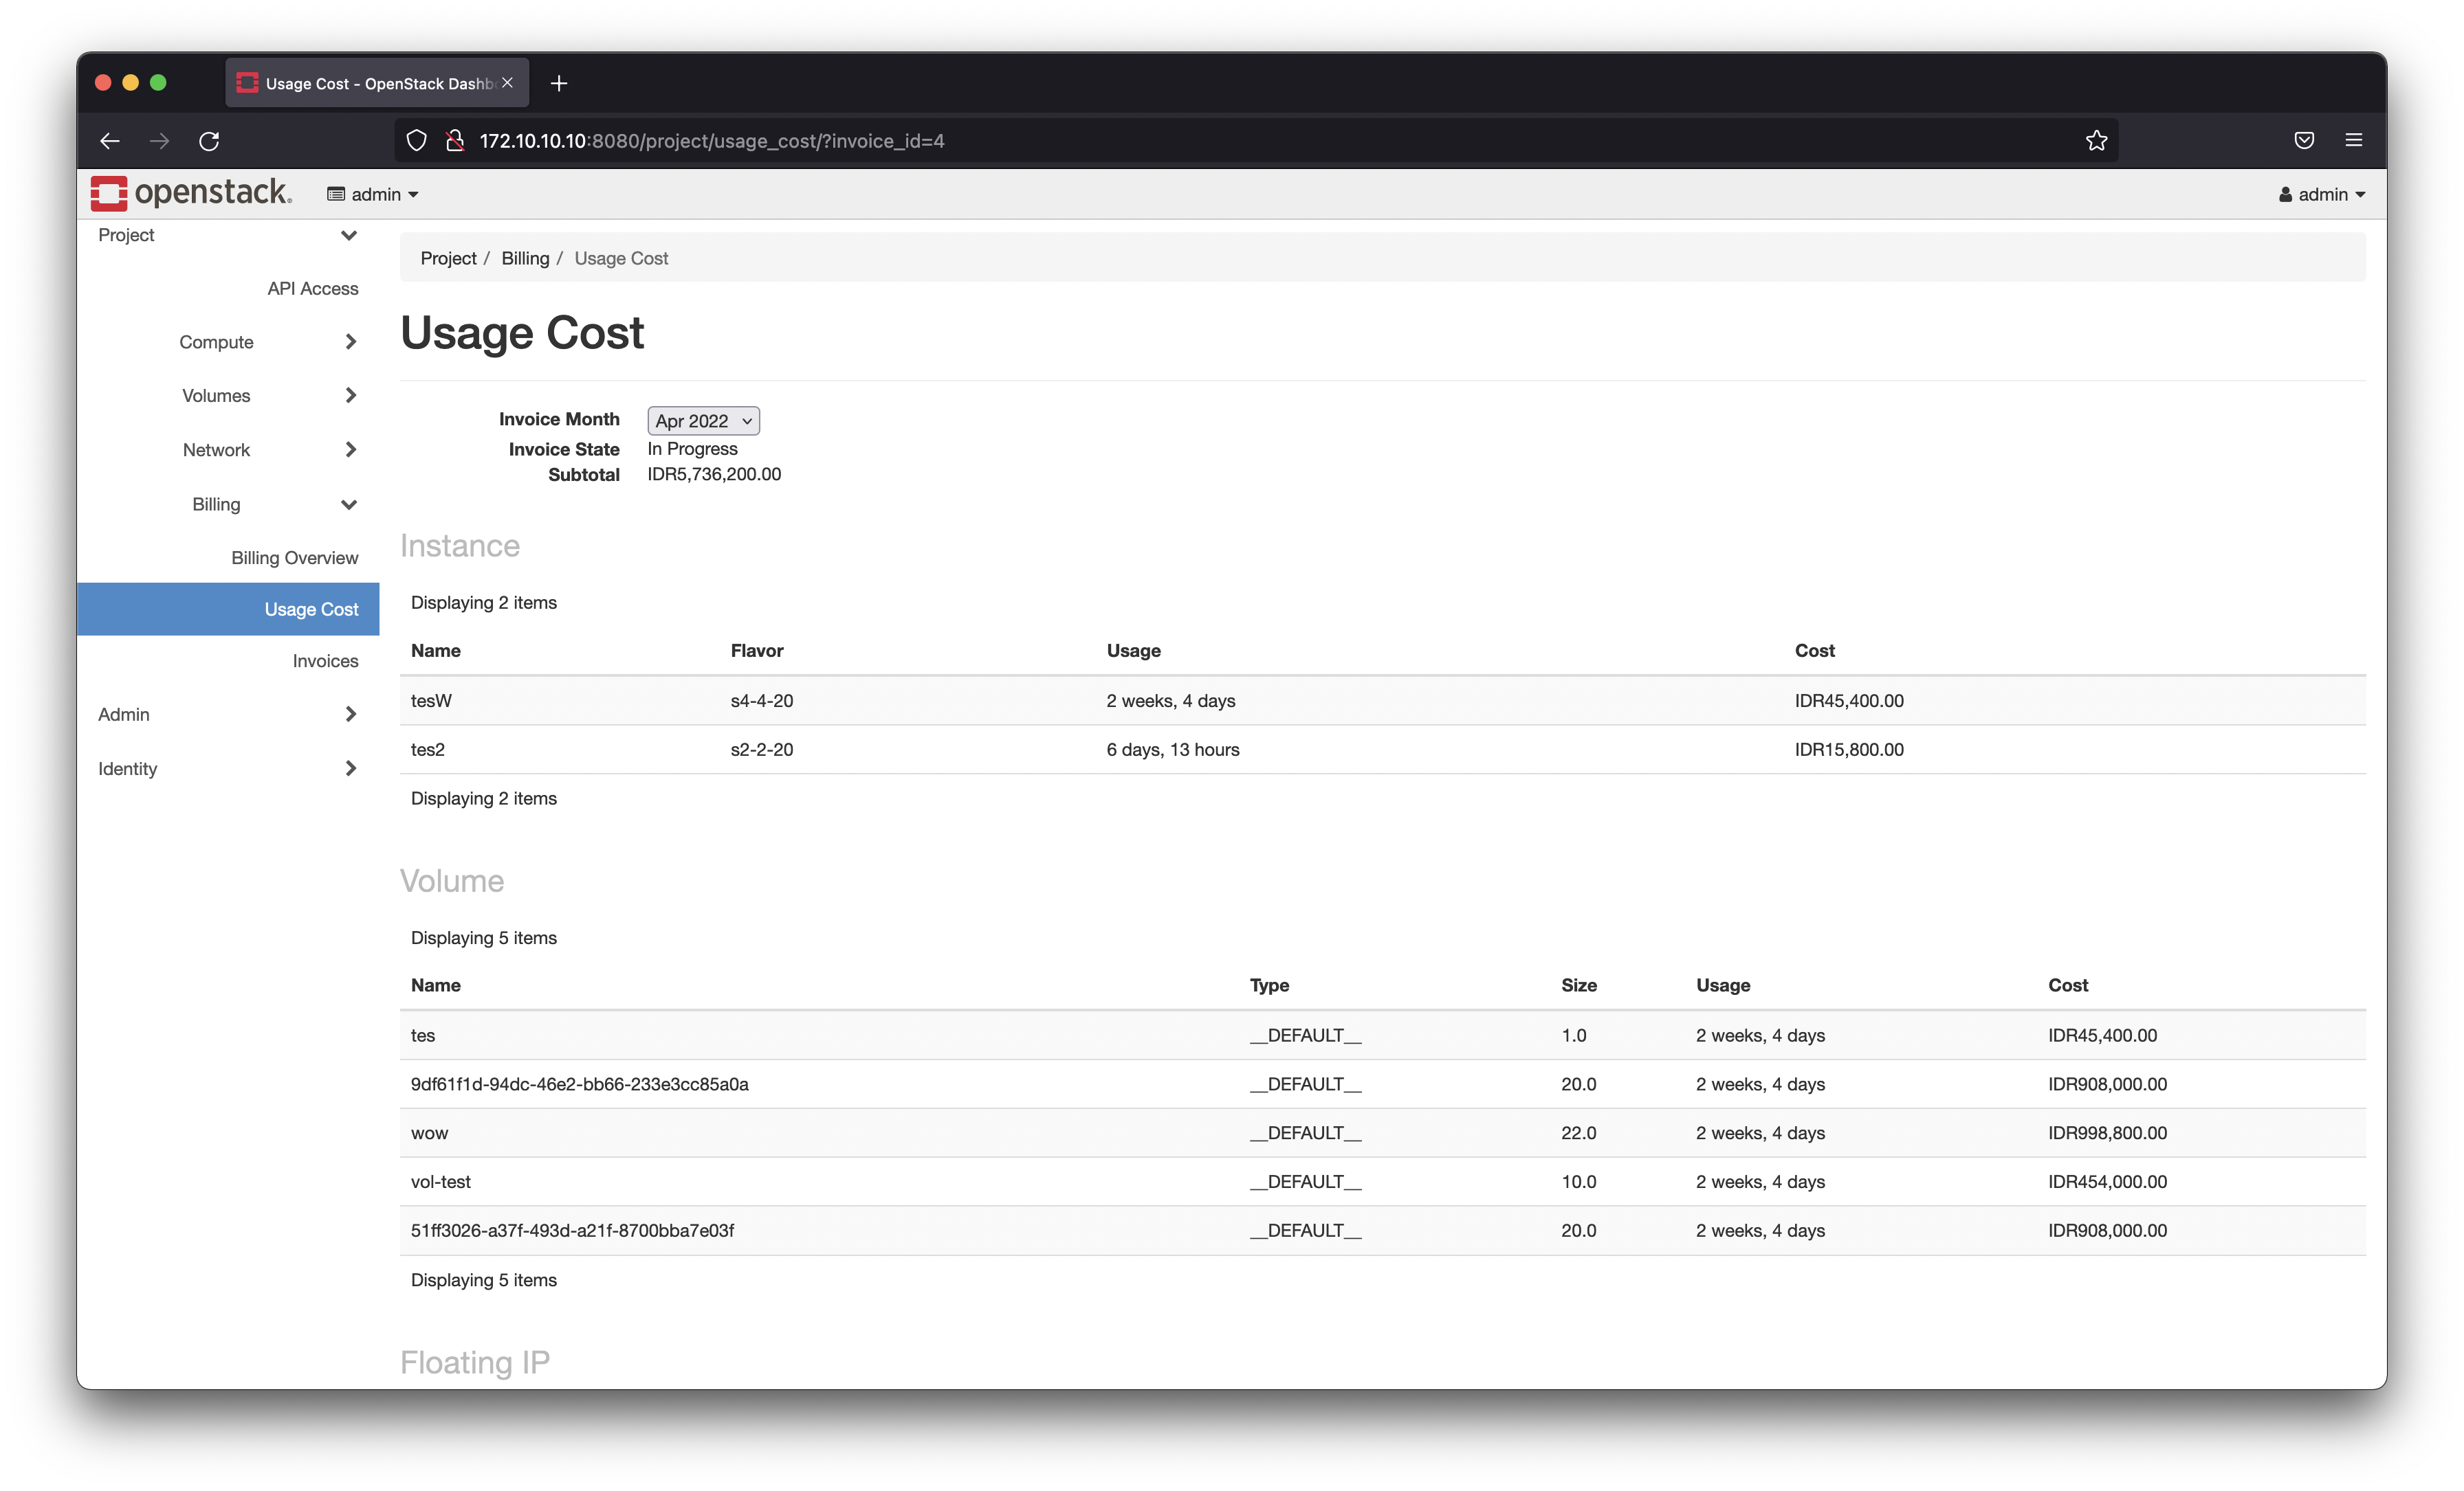The width and height of the screenshot is (2464, 1491).
Task: Click the tes2 instance name
Action: [x=427, y=750]
